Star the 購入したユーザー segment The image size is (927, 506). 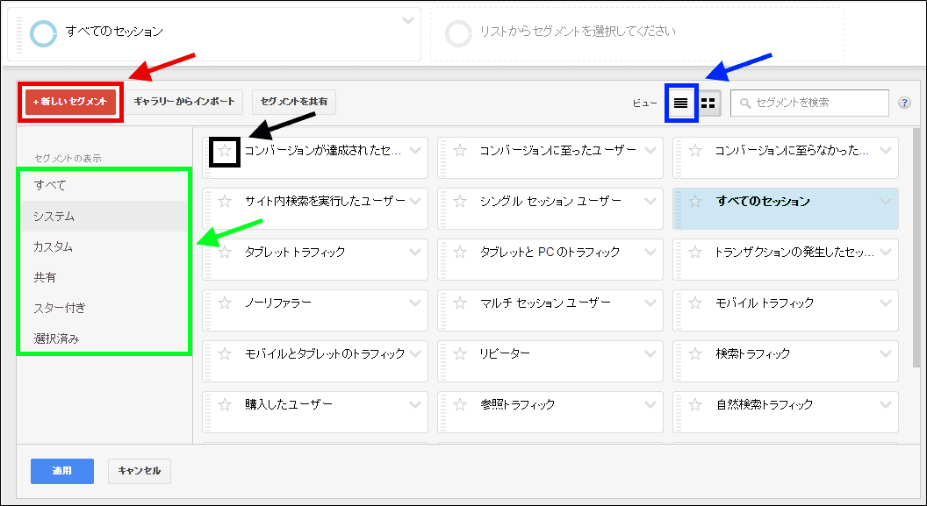click(x=225, y=405)
